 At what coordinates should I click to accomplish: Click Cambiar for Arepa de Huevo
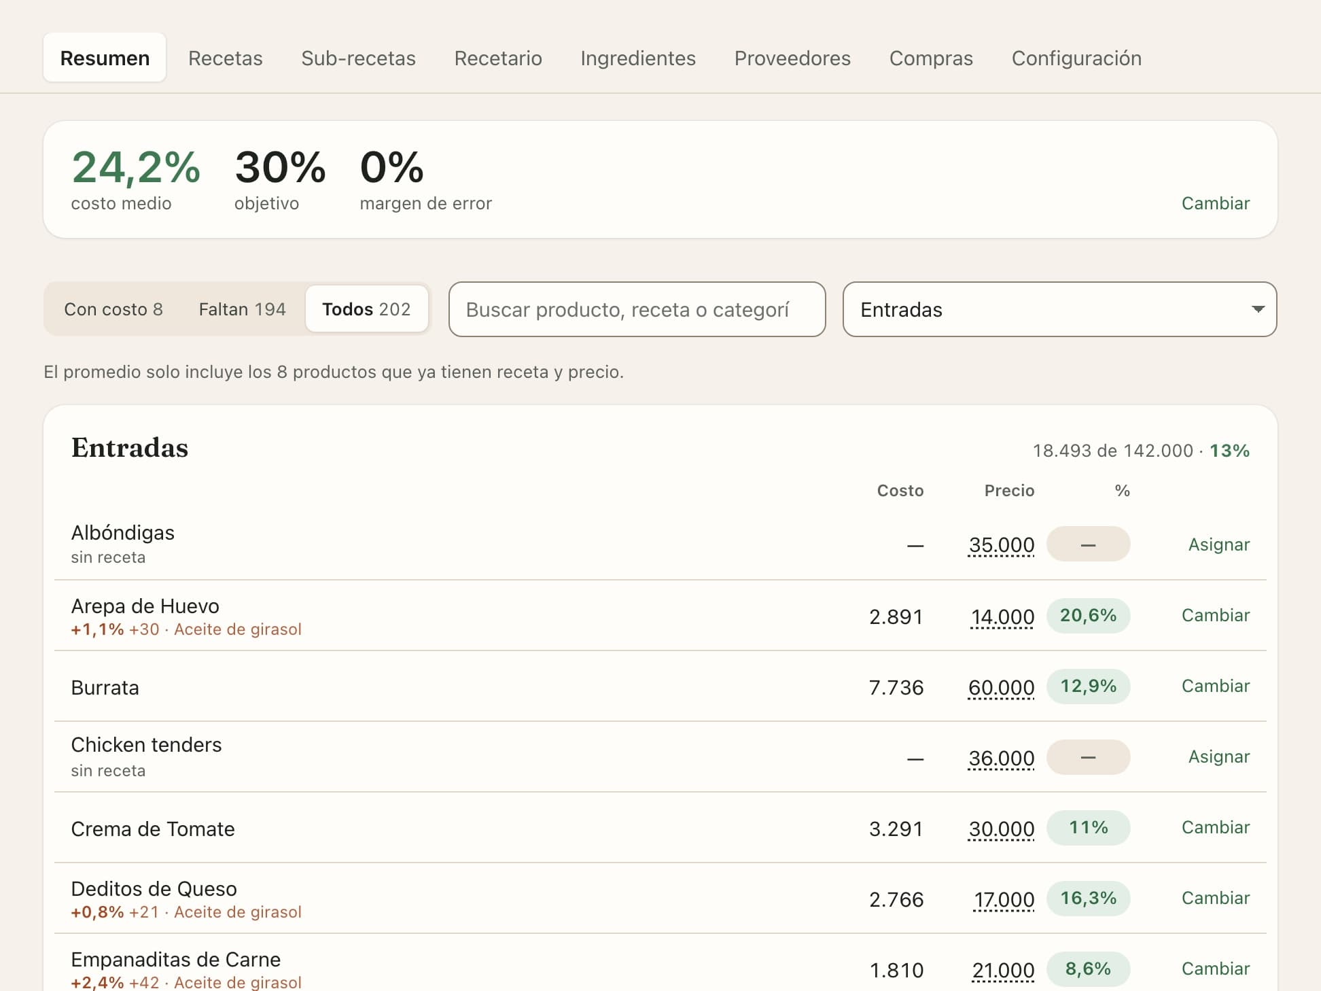click(x=1216, y=615)
